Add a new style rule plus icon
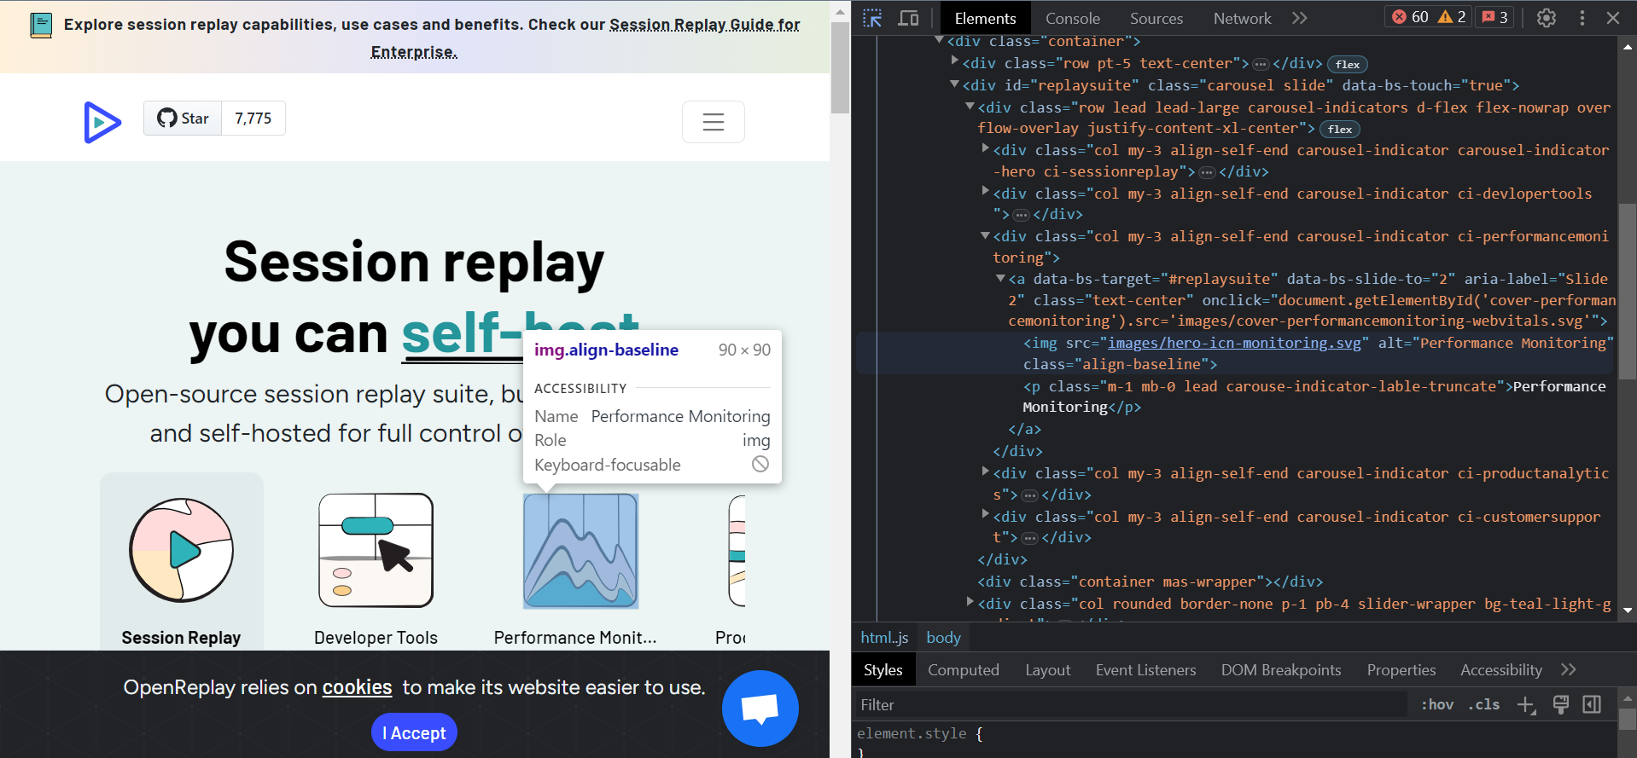This screenshot has height=758, width=1637. [1526, 704]
